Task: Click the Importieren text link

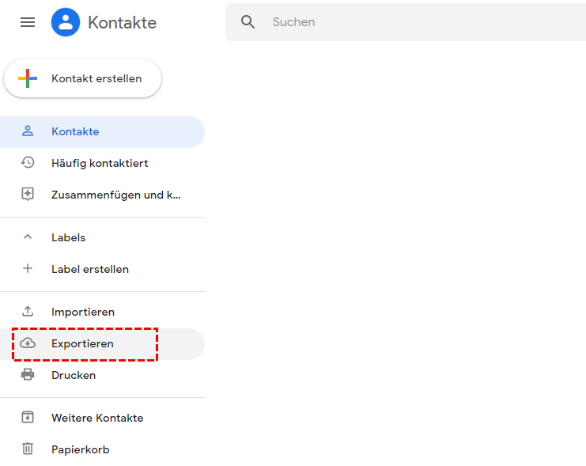Action: click(83, 312)
